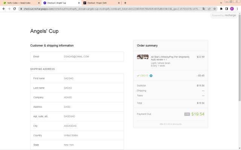This screenshot has width=241, height=150.
Task: Reload the checkout page
Action: tap(14, 9)
